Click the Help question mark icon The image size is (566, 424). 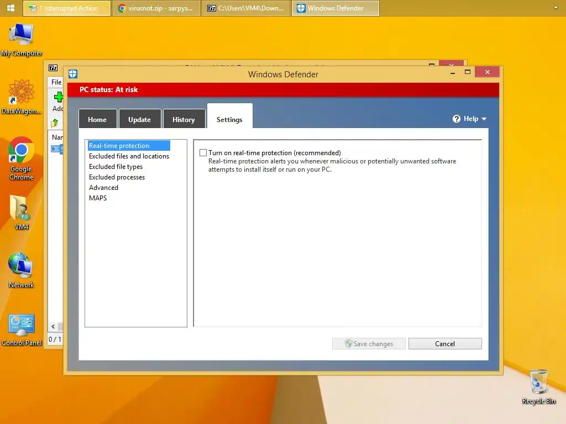click(456, 119)
